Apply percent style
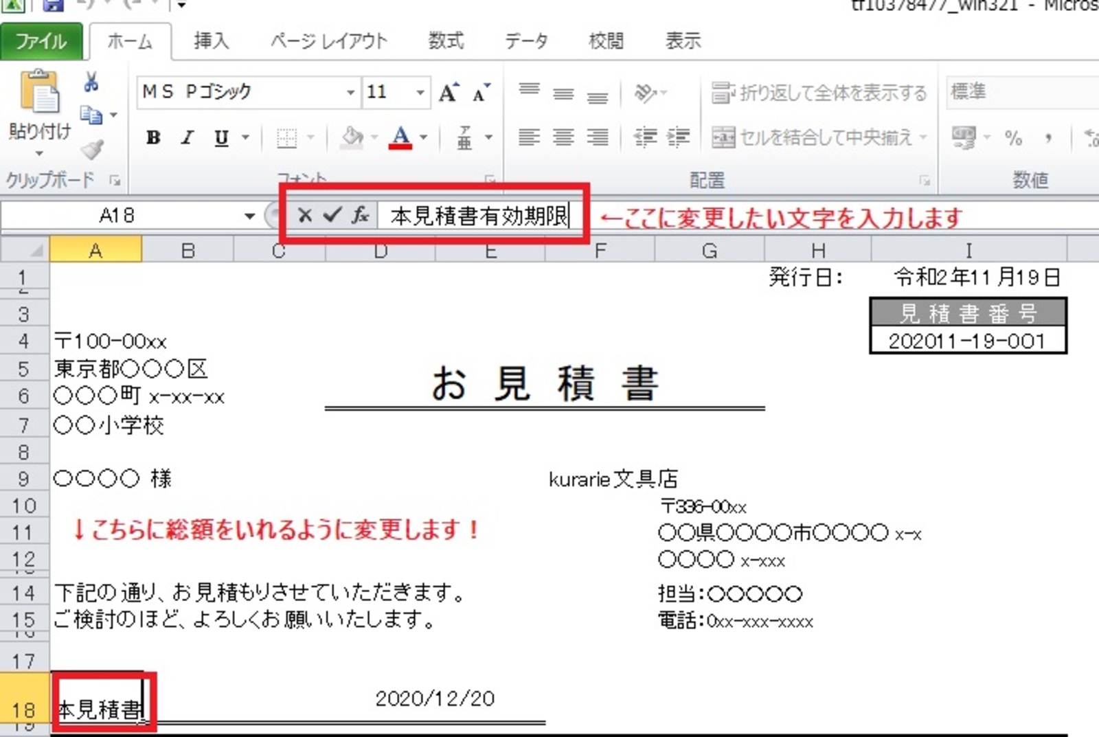The image size is (1099, 737). pos(1013,137)
